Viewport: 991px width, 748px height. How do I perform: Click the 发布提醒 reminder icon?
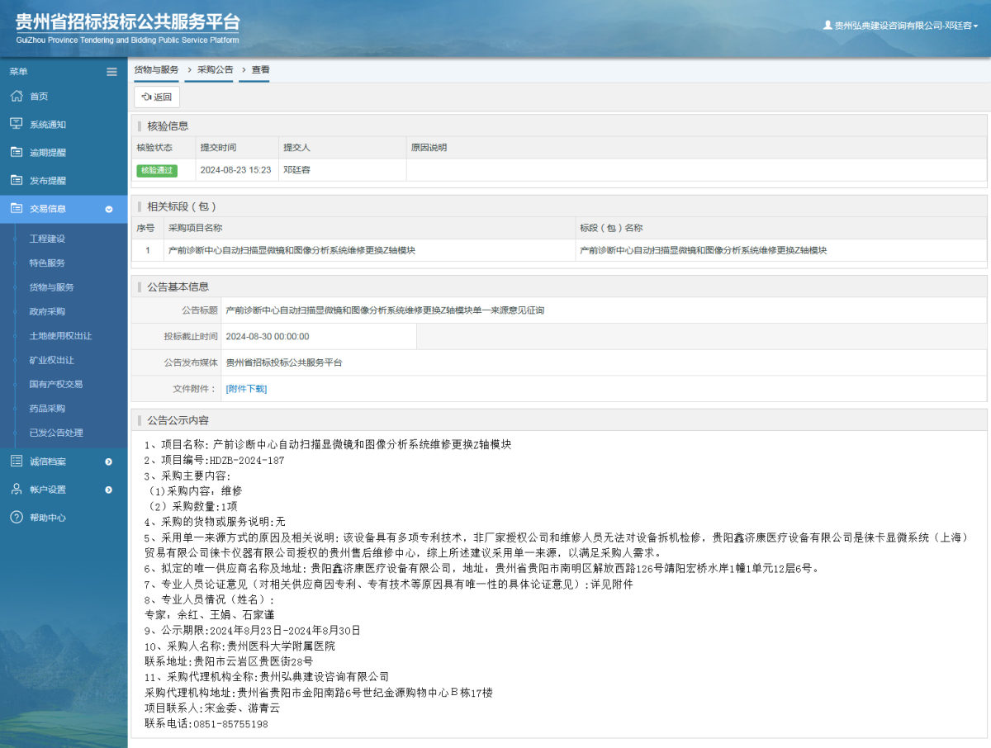(x=17, y=180)
